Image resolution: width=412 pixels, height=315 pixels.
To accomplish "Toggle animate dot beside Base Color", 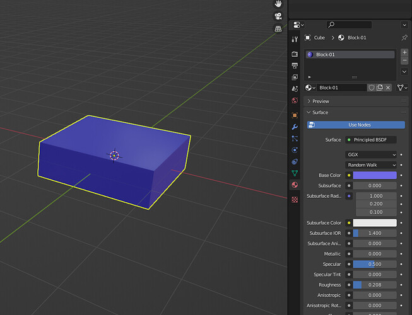I will click(x=401, y=175).
